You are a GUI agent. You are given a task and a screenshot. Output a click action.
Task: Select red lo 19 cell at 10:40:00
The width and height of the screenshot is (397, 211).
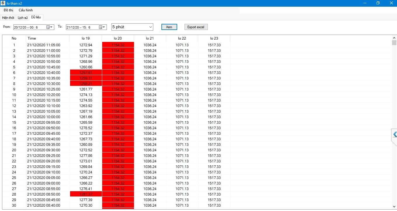[86, 73]
